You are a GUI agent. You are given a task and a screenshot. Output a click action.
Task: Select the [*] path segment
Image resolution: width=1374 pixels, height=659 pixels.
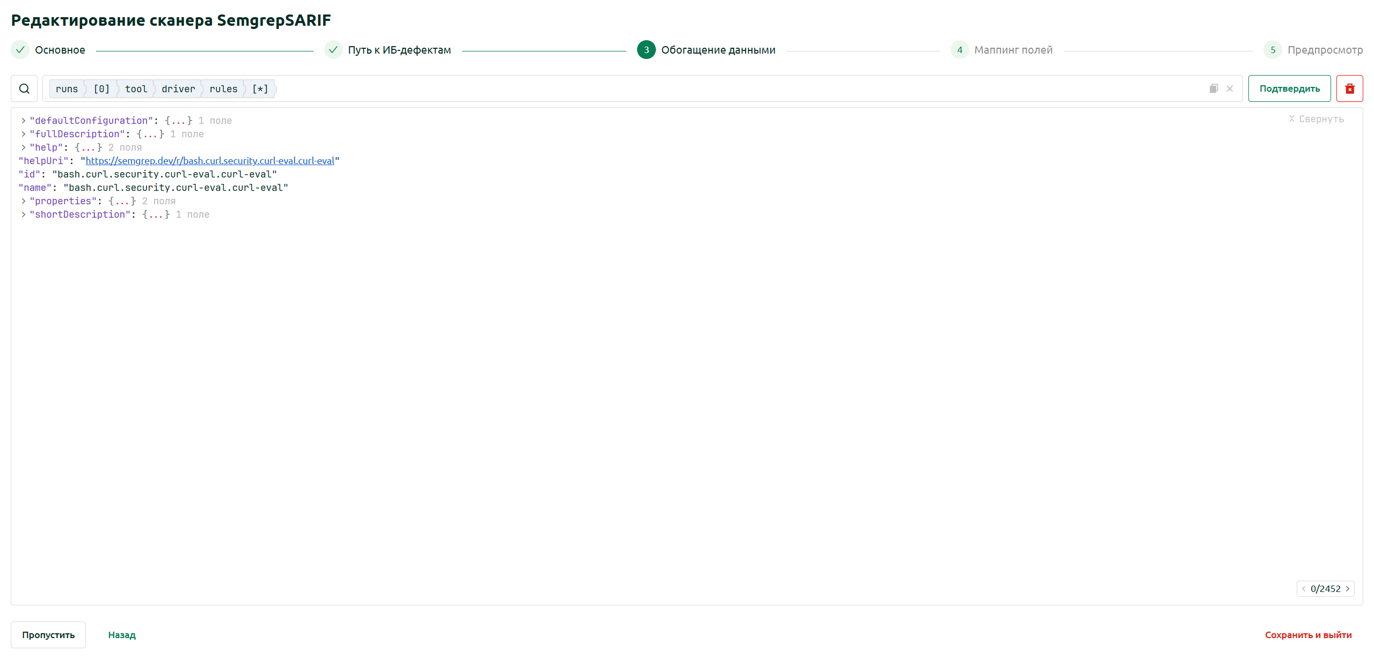coord(260,89)
